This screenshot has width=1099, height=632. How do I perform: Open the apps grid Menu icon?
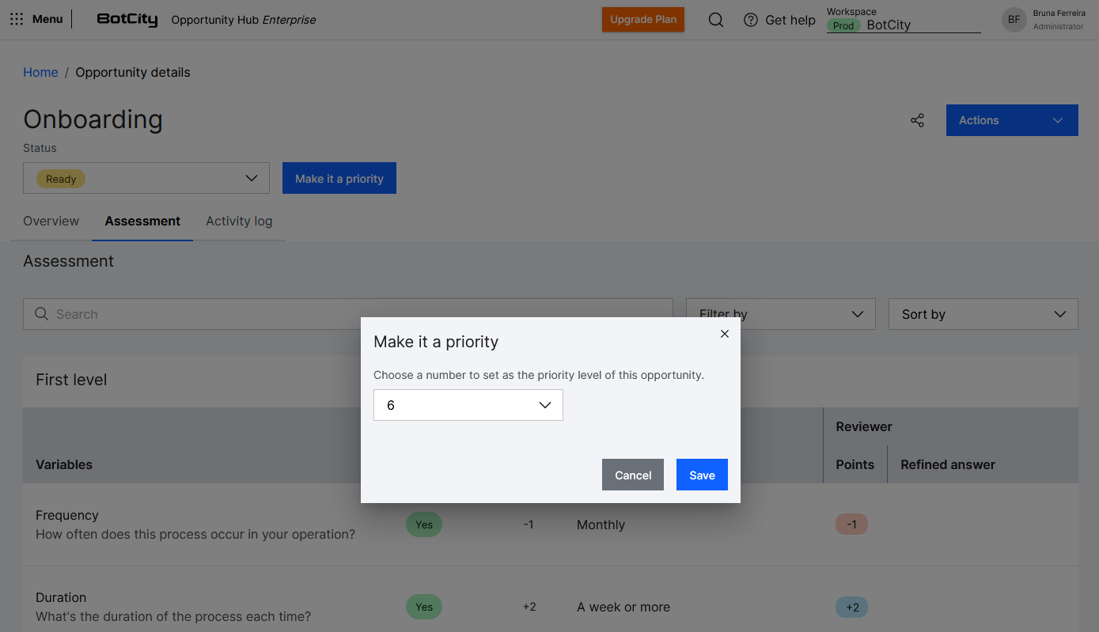17,20
